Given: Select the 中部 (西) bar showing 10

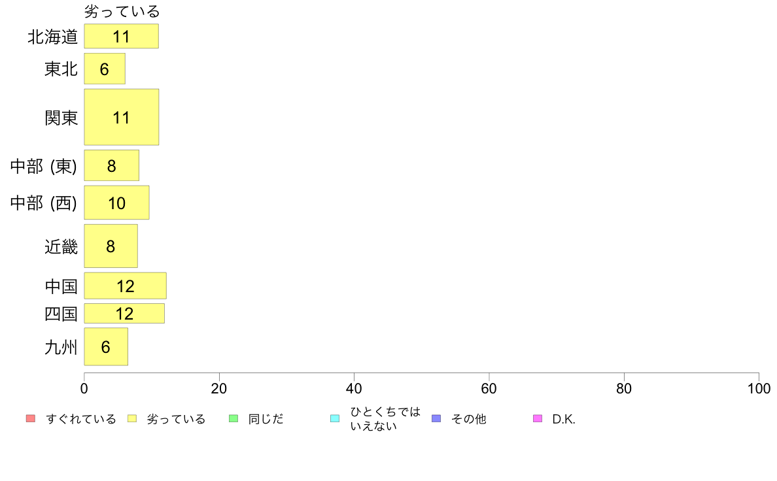Looking at the screenshot, I should pyautogui.click(x=116, y=203).
